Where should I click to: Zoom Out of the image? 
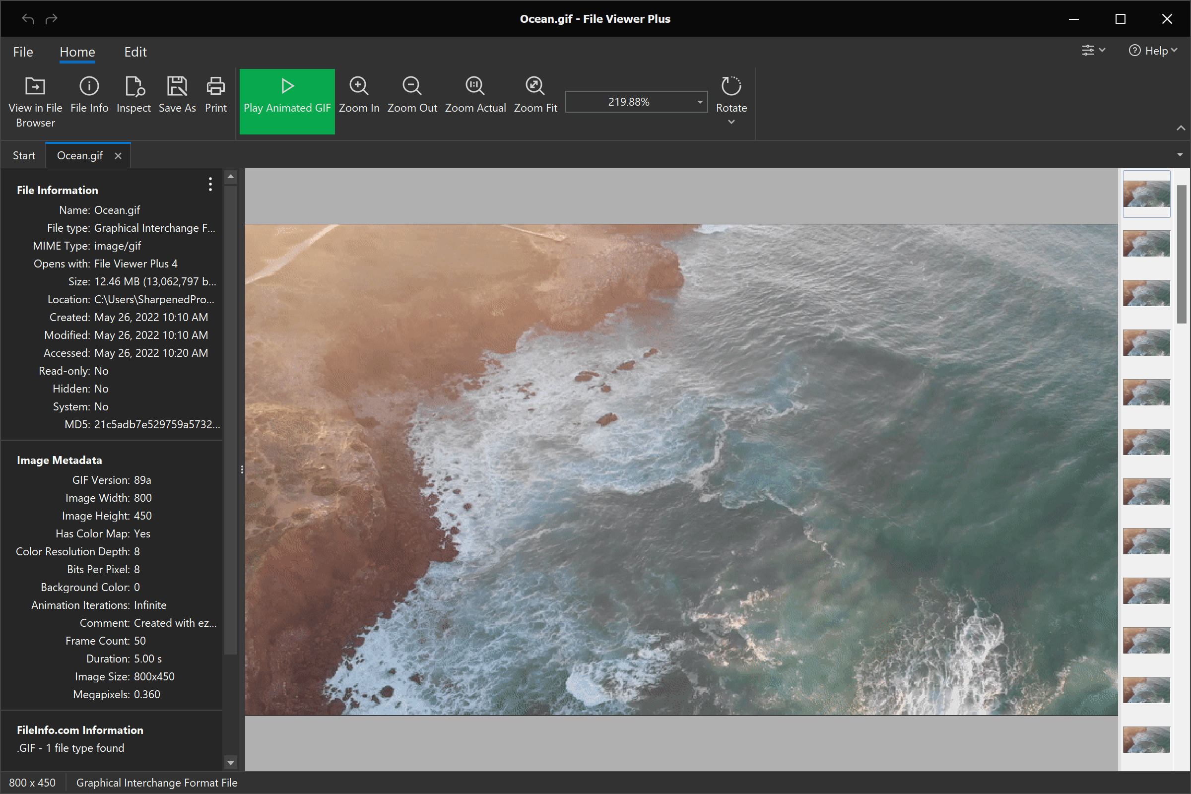click(412, 96)
